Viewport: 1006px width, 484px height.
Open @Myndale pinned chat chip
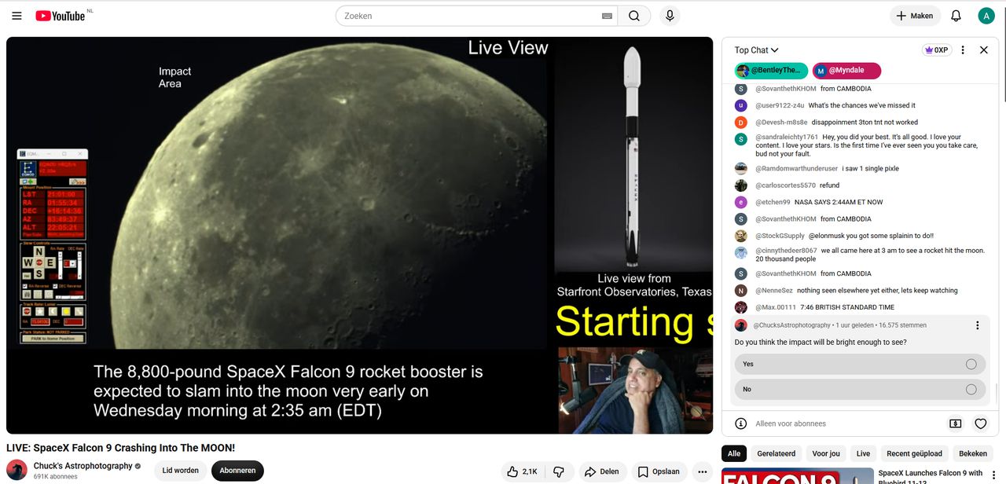tap(846, 71)
